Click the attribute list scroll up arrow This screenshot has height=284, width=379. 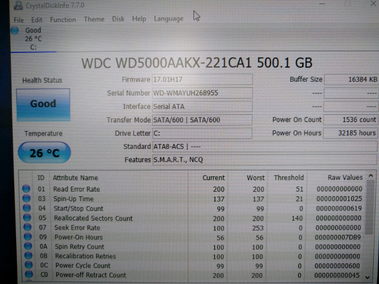click(x=371, y=176)
